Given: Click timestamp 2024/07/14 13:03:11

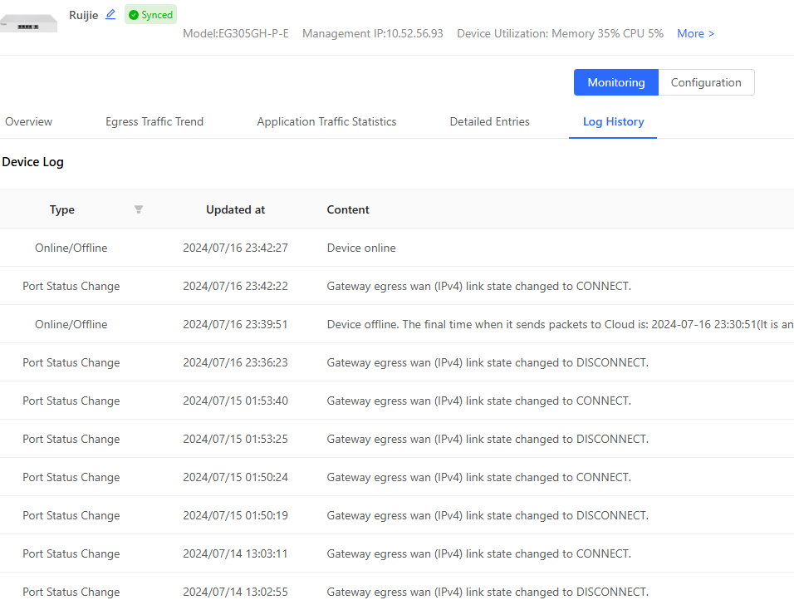Looking at the screenshot, I should coord(236,554).
